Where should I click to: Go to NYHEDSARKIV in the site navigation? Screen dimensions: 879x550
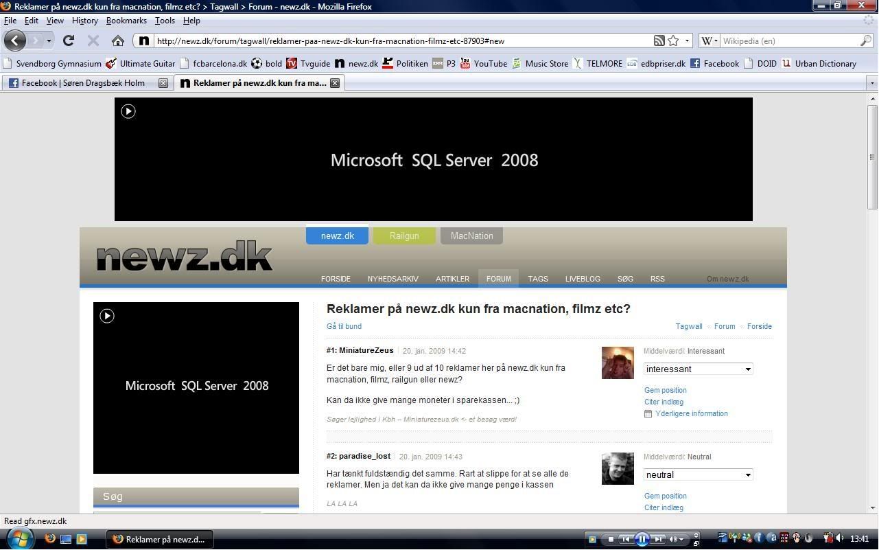(393, 279)
